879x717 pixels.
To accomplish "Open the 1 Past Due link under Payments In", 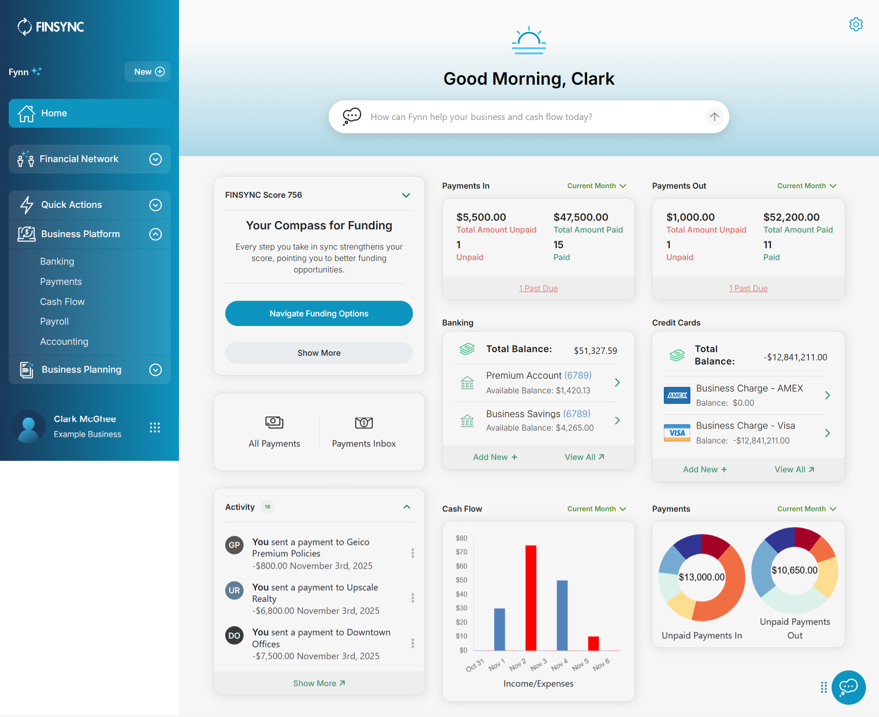I will click(538, 288).
